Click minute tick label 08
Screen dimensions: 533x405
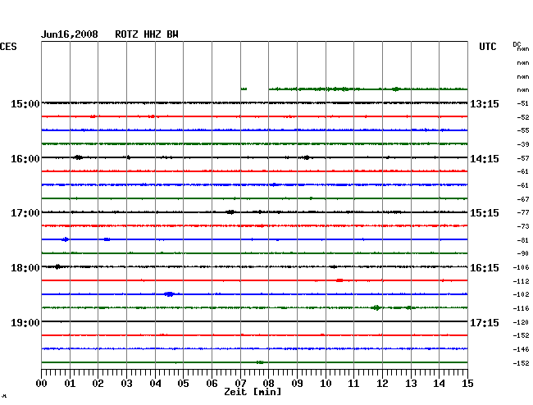pos(268,384)
